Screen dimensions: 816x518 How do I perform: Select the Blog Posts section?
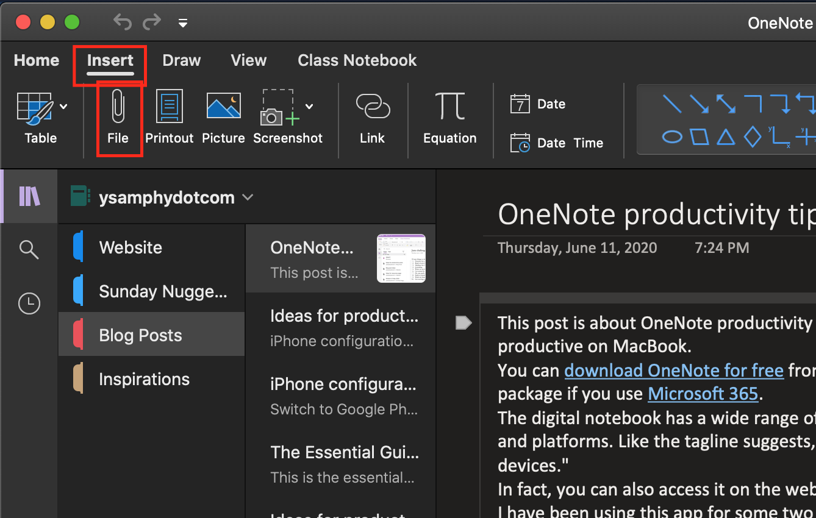click(152, 335)
